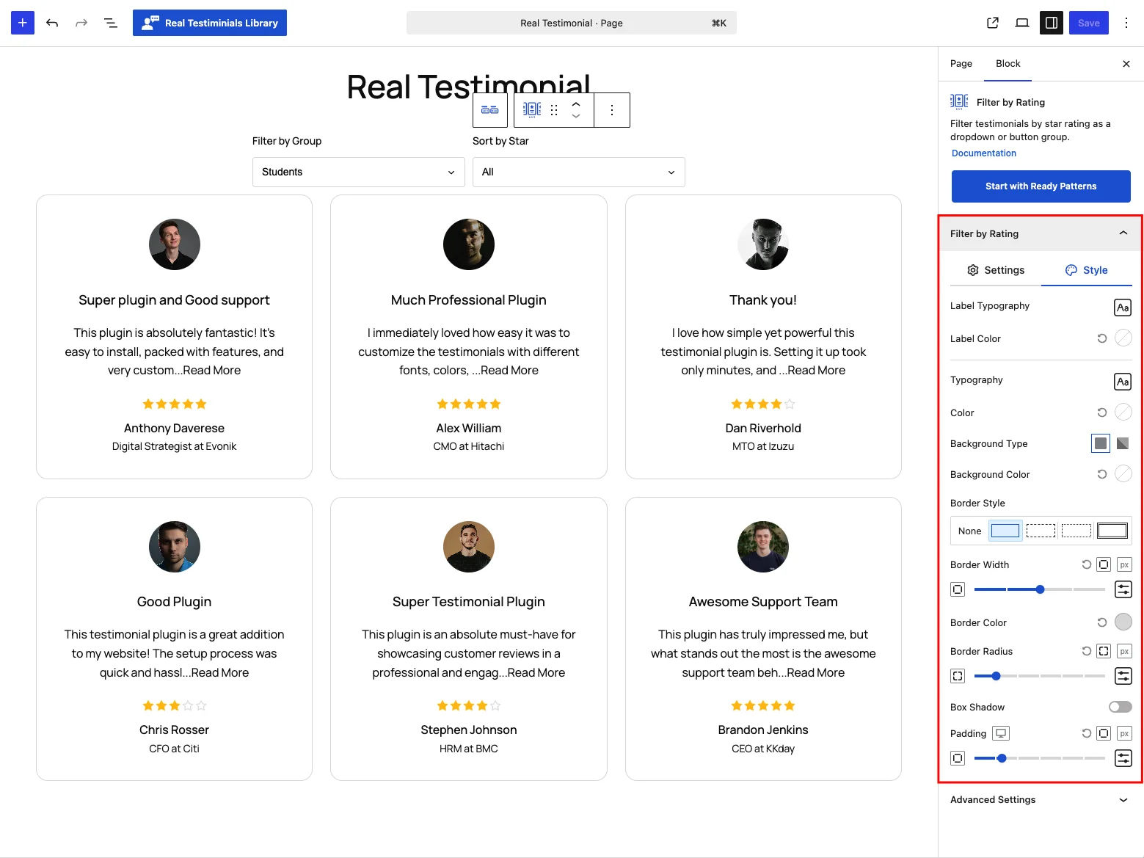Switch to the Block tab
The width and height of the screenshot is (1144, 858).
point(1008,64)
